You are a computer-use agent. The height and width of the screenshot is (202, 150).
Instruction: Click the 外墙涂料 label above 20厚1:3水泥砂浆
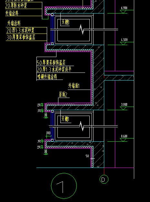point(14,24)
